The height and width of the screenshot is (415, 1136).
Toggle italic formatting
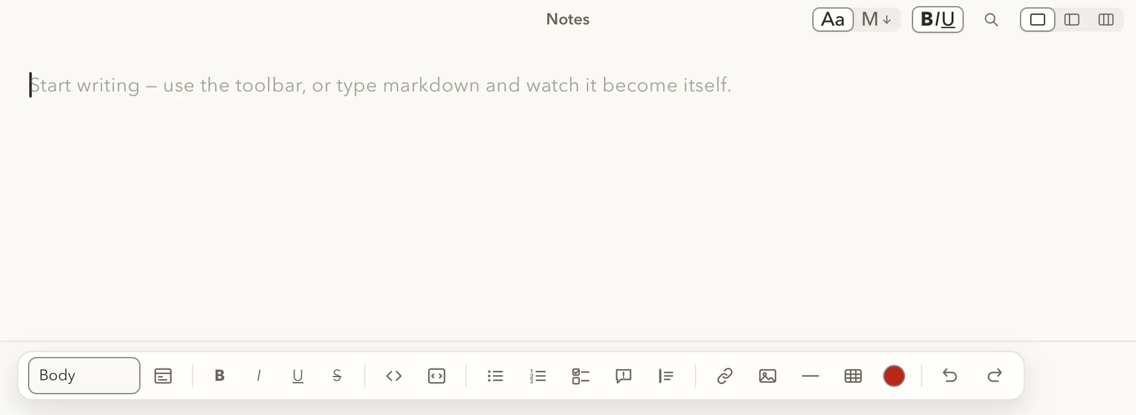259,376
